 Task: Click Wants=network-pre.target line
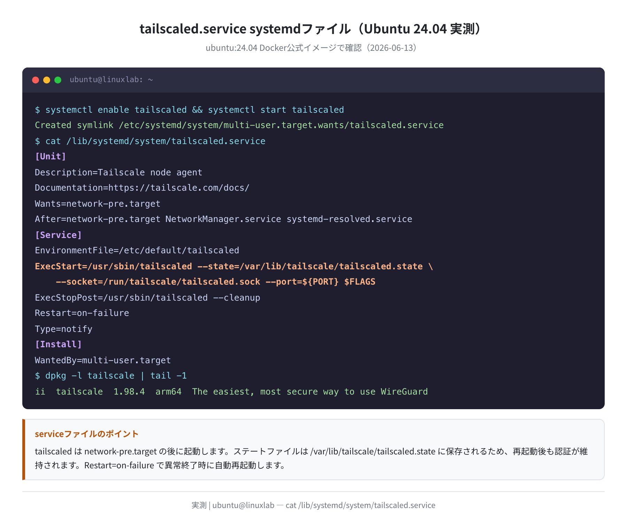(x=98, y=204)
